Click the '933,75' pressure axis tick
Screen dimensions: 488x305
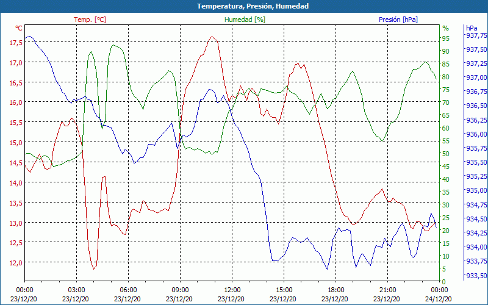point(476,262)
